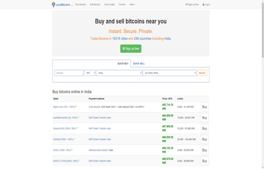Viewport: 264px width, 169px height.
Task: Click the online status dot next to robinkdl
Action: click(x=74, y=139)
